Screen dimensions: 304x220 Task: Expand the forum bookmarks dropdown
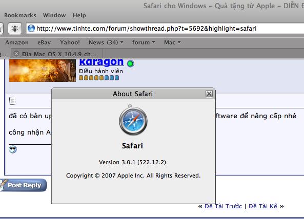click(x=144, y=42)
